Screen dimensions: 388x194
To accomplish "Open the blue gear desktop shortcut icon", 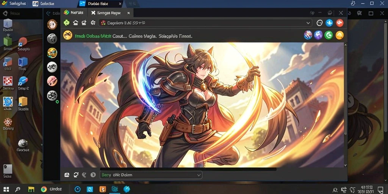I will [x=8, y=102].
